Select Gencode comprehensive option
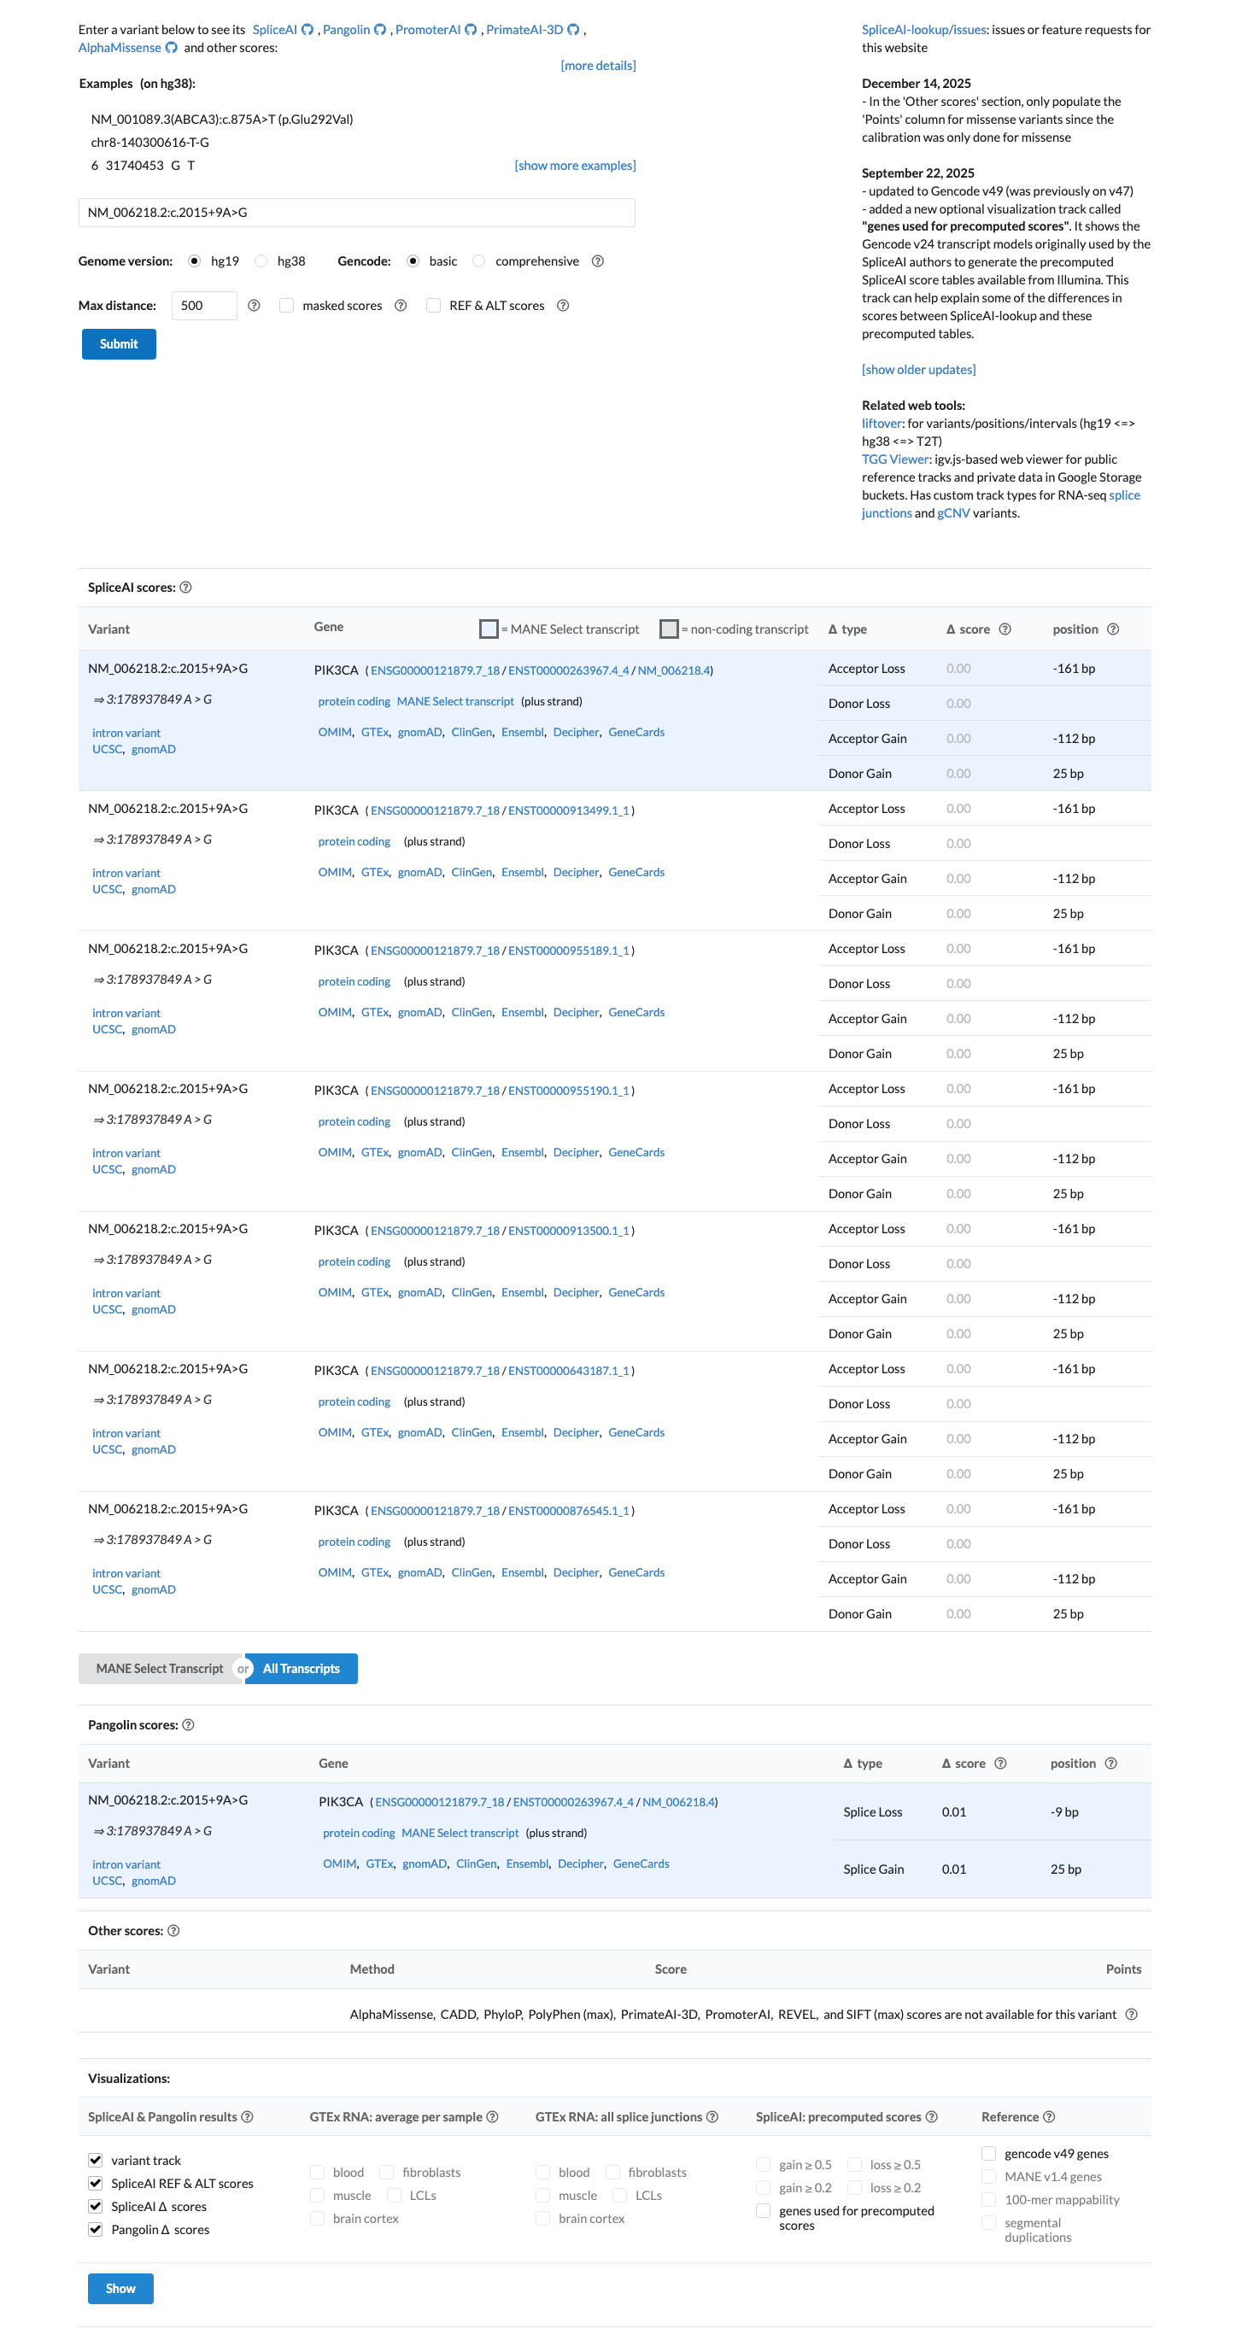 [x=478, y=261]
